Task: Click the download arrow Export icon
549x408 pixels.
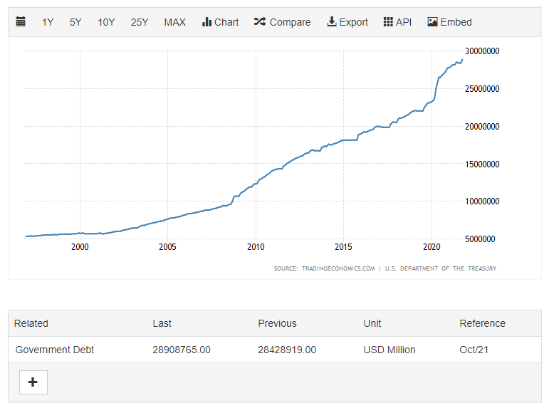Action: [332, 21]
